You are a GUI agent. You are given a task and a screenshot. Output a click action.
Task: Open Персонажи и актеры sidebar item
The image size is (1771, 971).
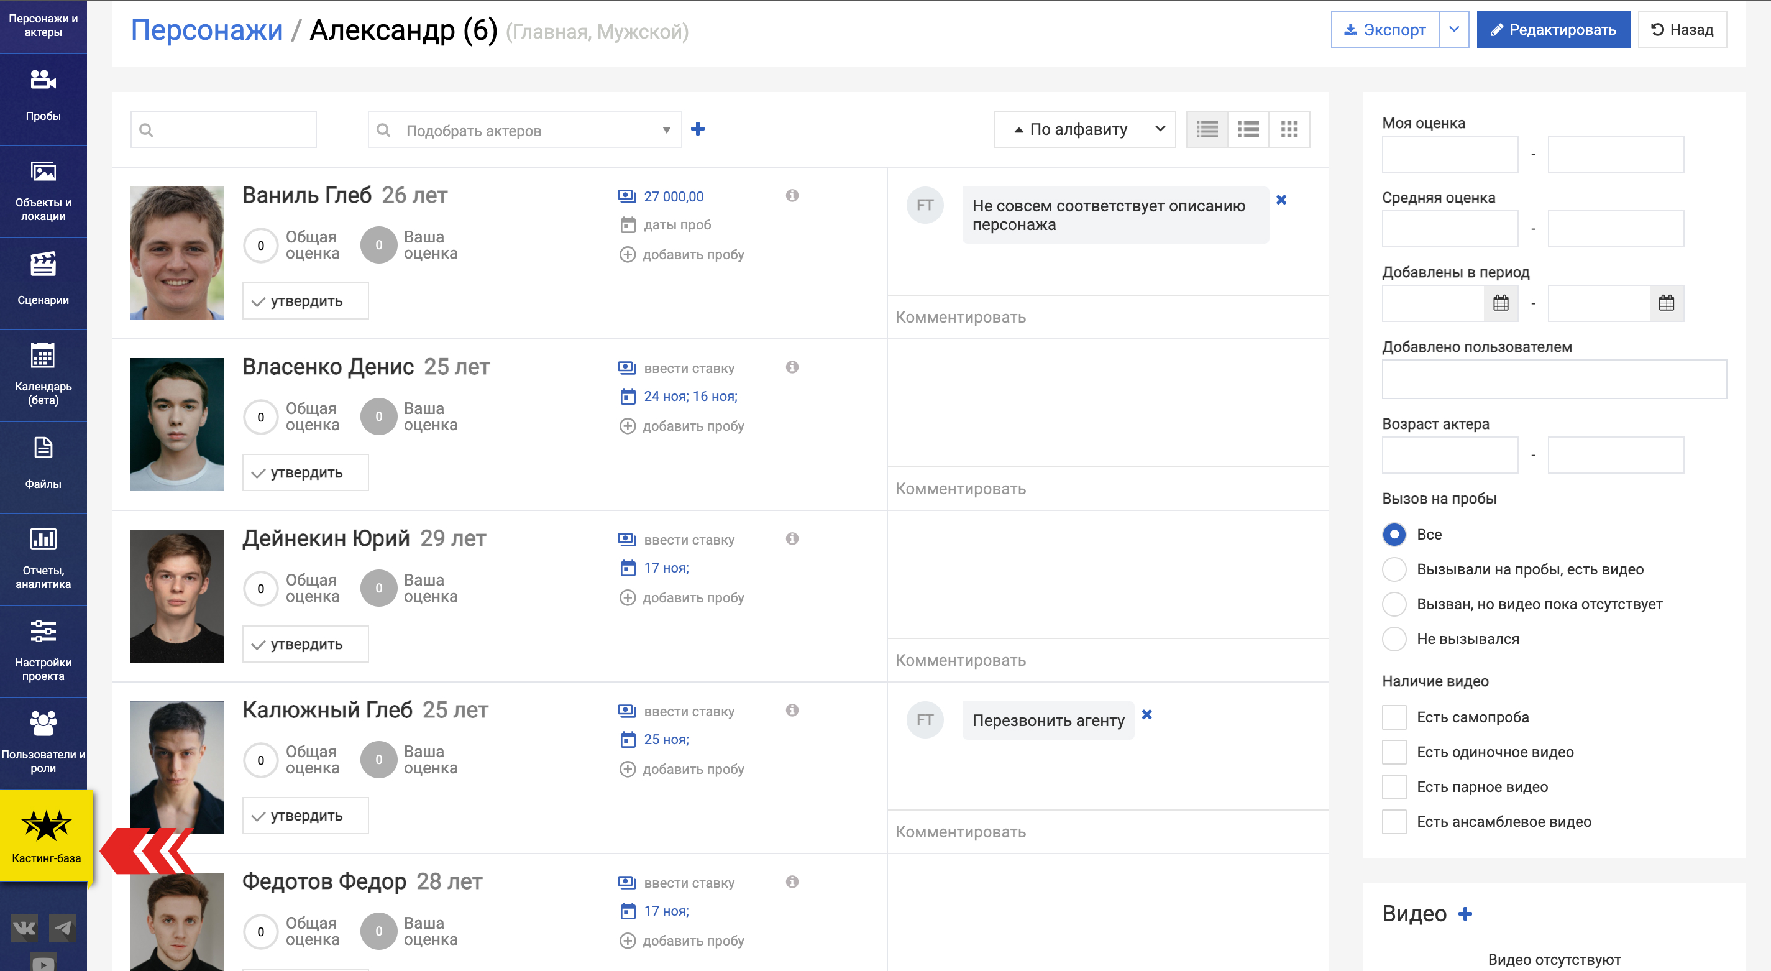coord(43,25)
